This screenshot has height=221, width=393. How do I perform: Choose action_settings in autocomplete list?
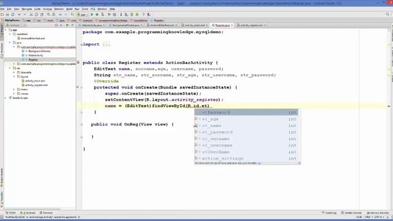246,158
